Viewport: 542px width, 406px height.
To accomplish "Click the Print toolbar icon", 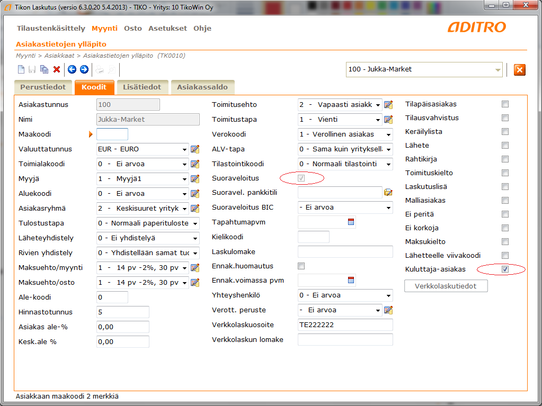I will coord(100,70).
